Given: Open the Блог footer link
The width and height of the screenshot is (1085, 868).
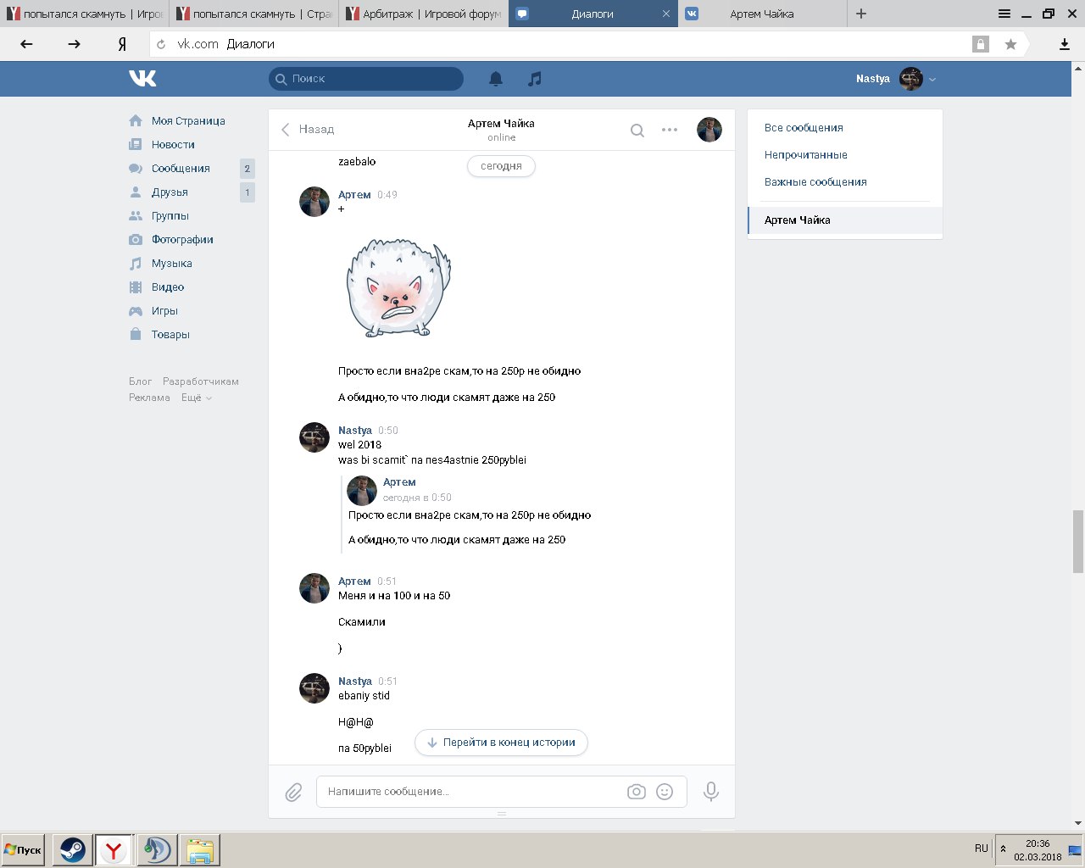Looking at the screenshot, I should (x=141, y=381).
